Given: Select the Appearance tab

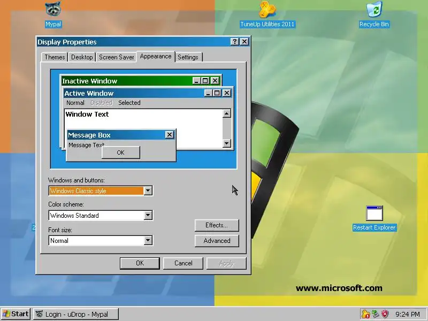Looking at the screenshot, I should tap(156, 57).
